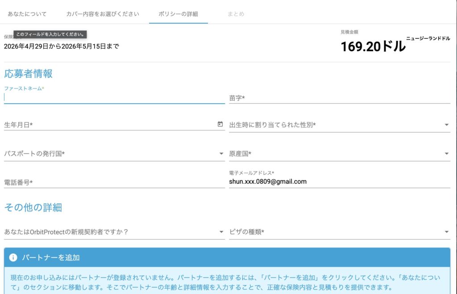Image resolution: width=457 pixels, height=294 pixels.
Task: Click the coverage date range 2026年4月29日から
Action: click(62, 46)
